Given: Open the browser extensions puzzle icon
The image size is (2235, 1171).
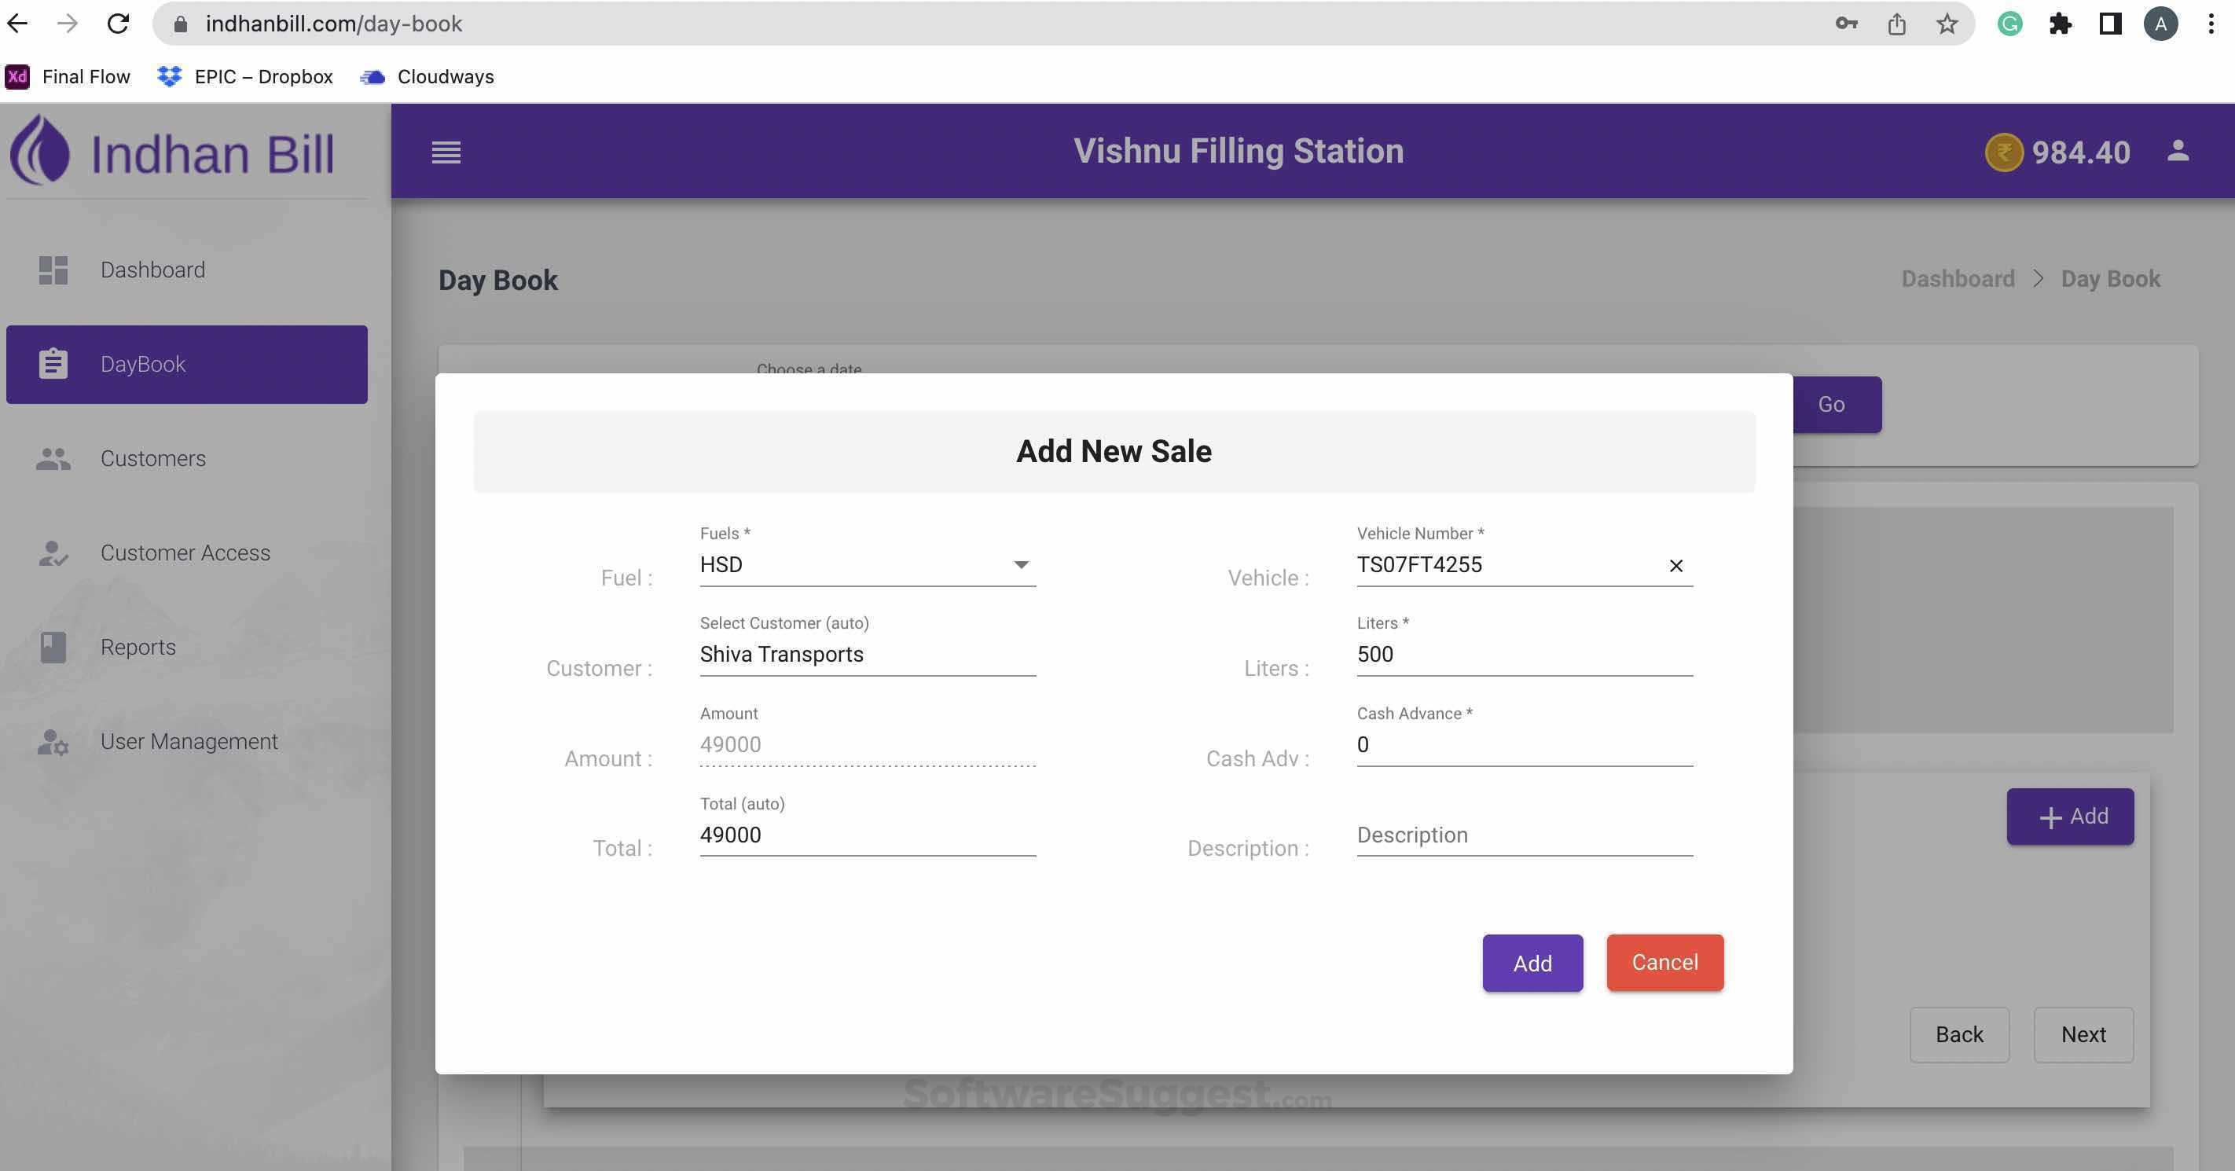Looking at the screenshot, I should (2060, 24).
